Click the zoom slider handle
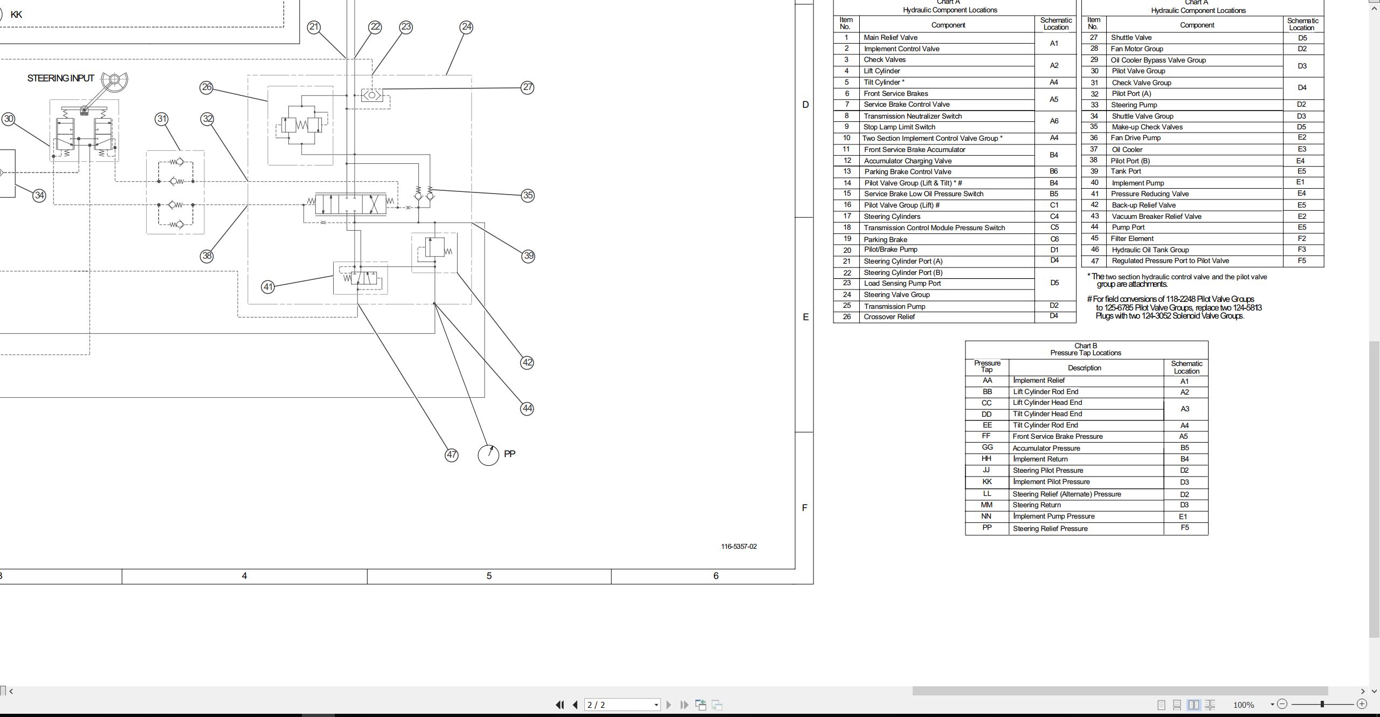Screen dimensions: 1380x717 (1322, 704)
